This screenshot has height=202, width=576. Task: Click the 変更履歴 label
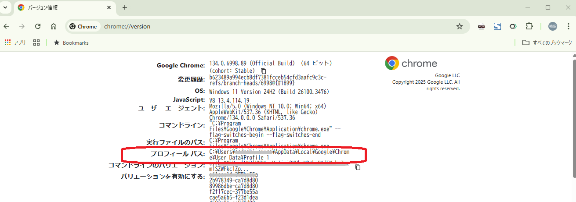(x=191, y=79)
